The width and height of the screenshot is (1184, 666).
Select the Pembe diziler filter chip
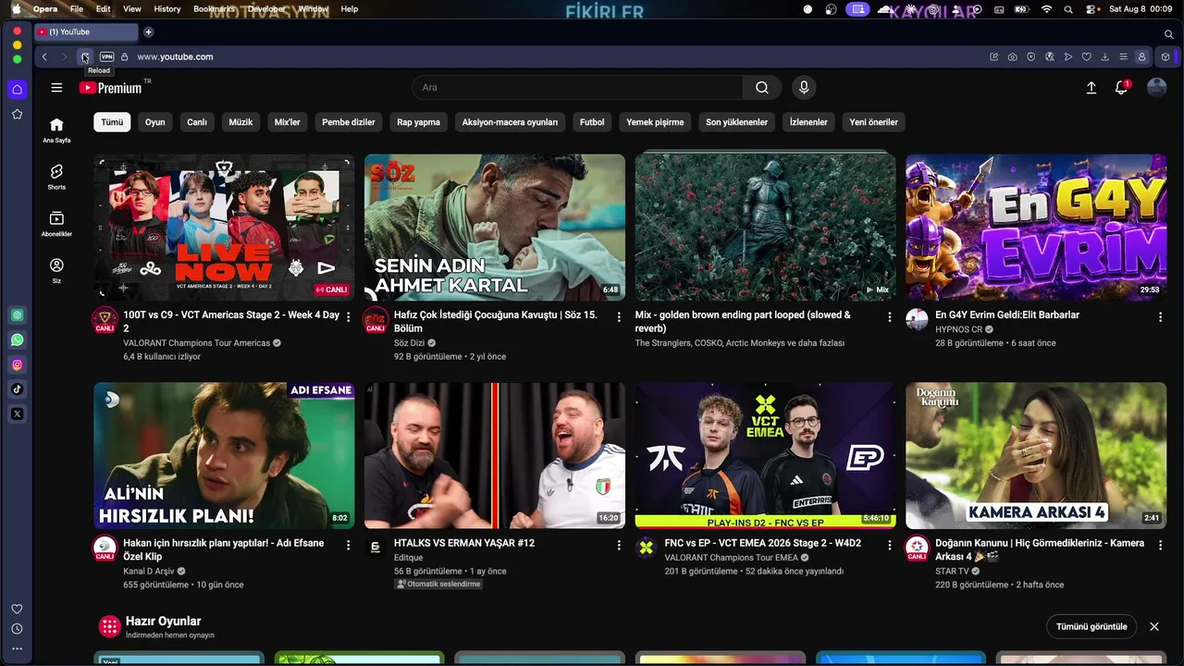[349, 122]
